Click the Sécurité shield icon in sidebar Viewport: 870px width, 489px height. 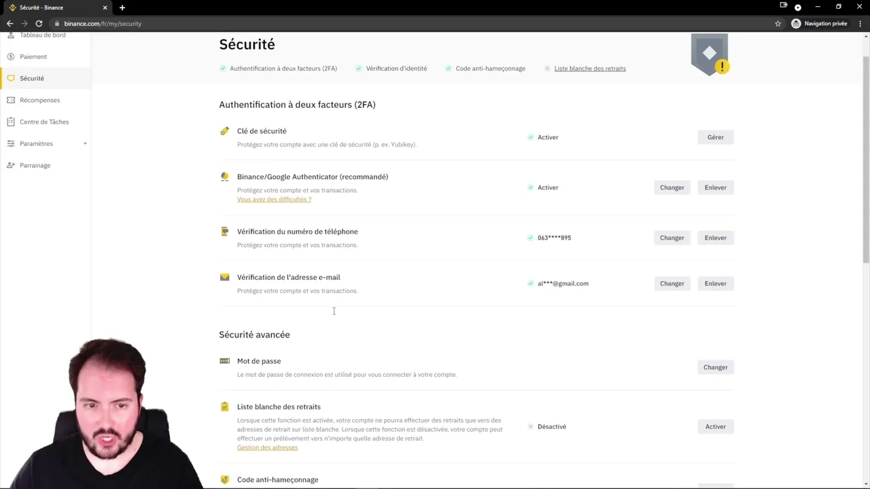coord(11,78)
